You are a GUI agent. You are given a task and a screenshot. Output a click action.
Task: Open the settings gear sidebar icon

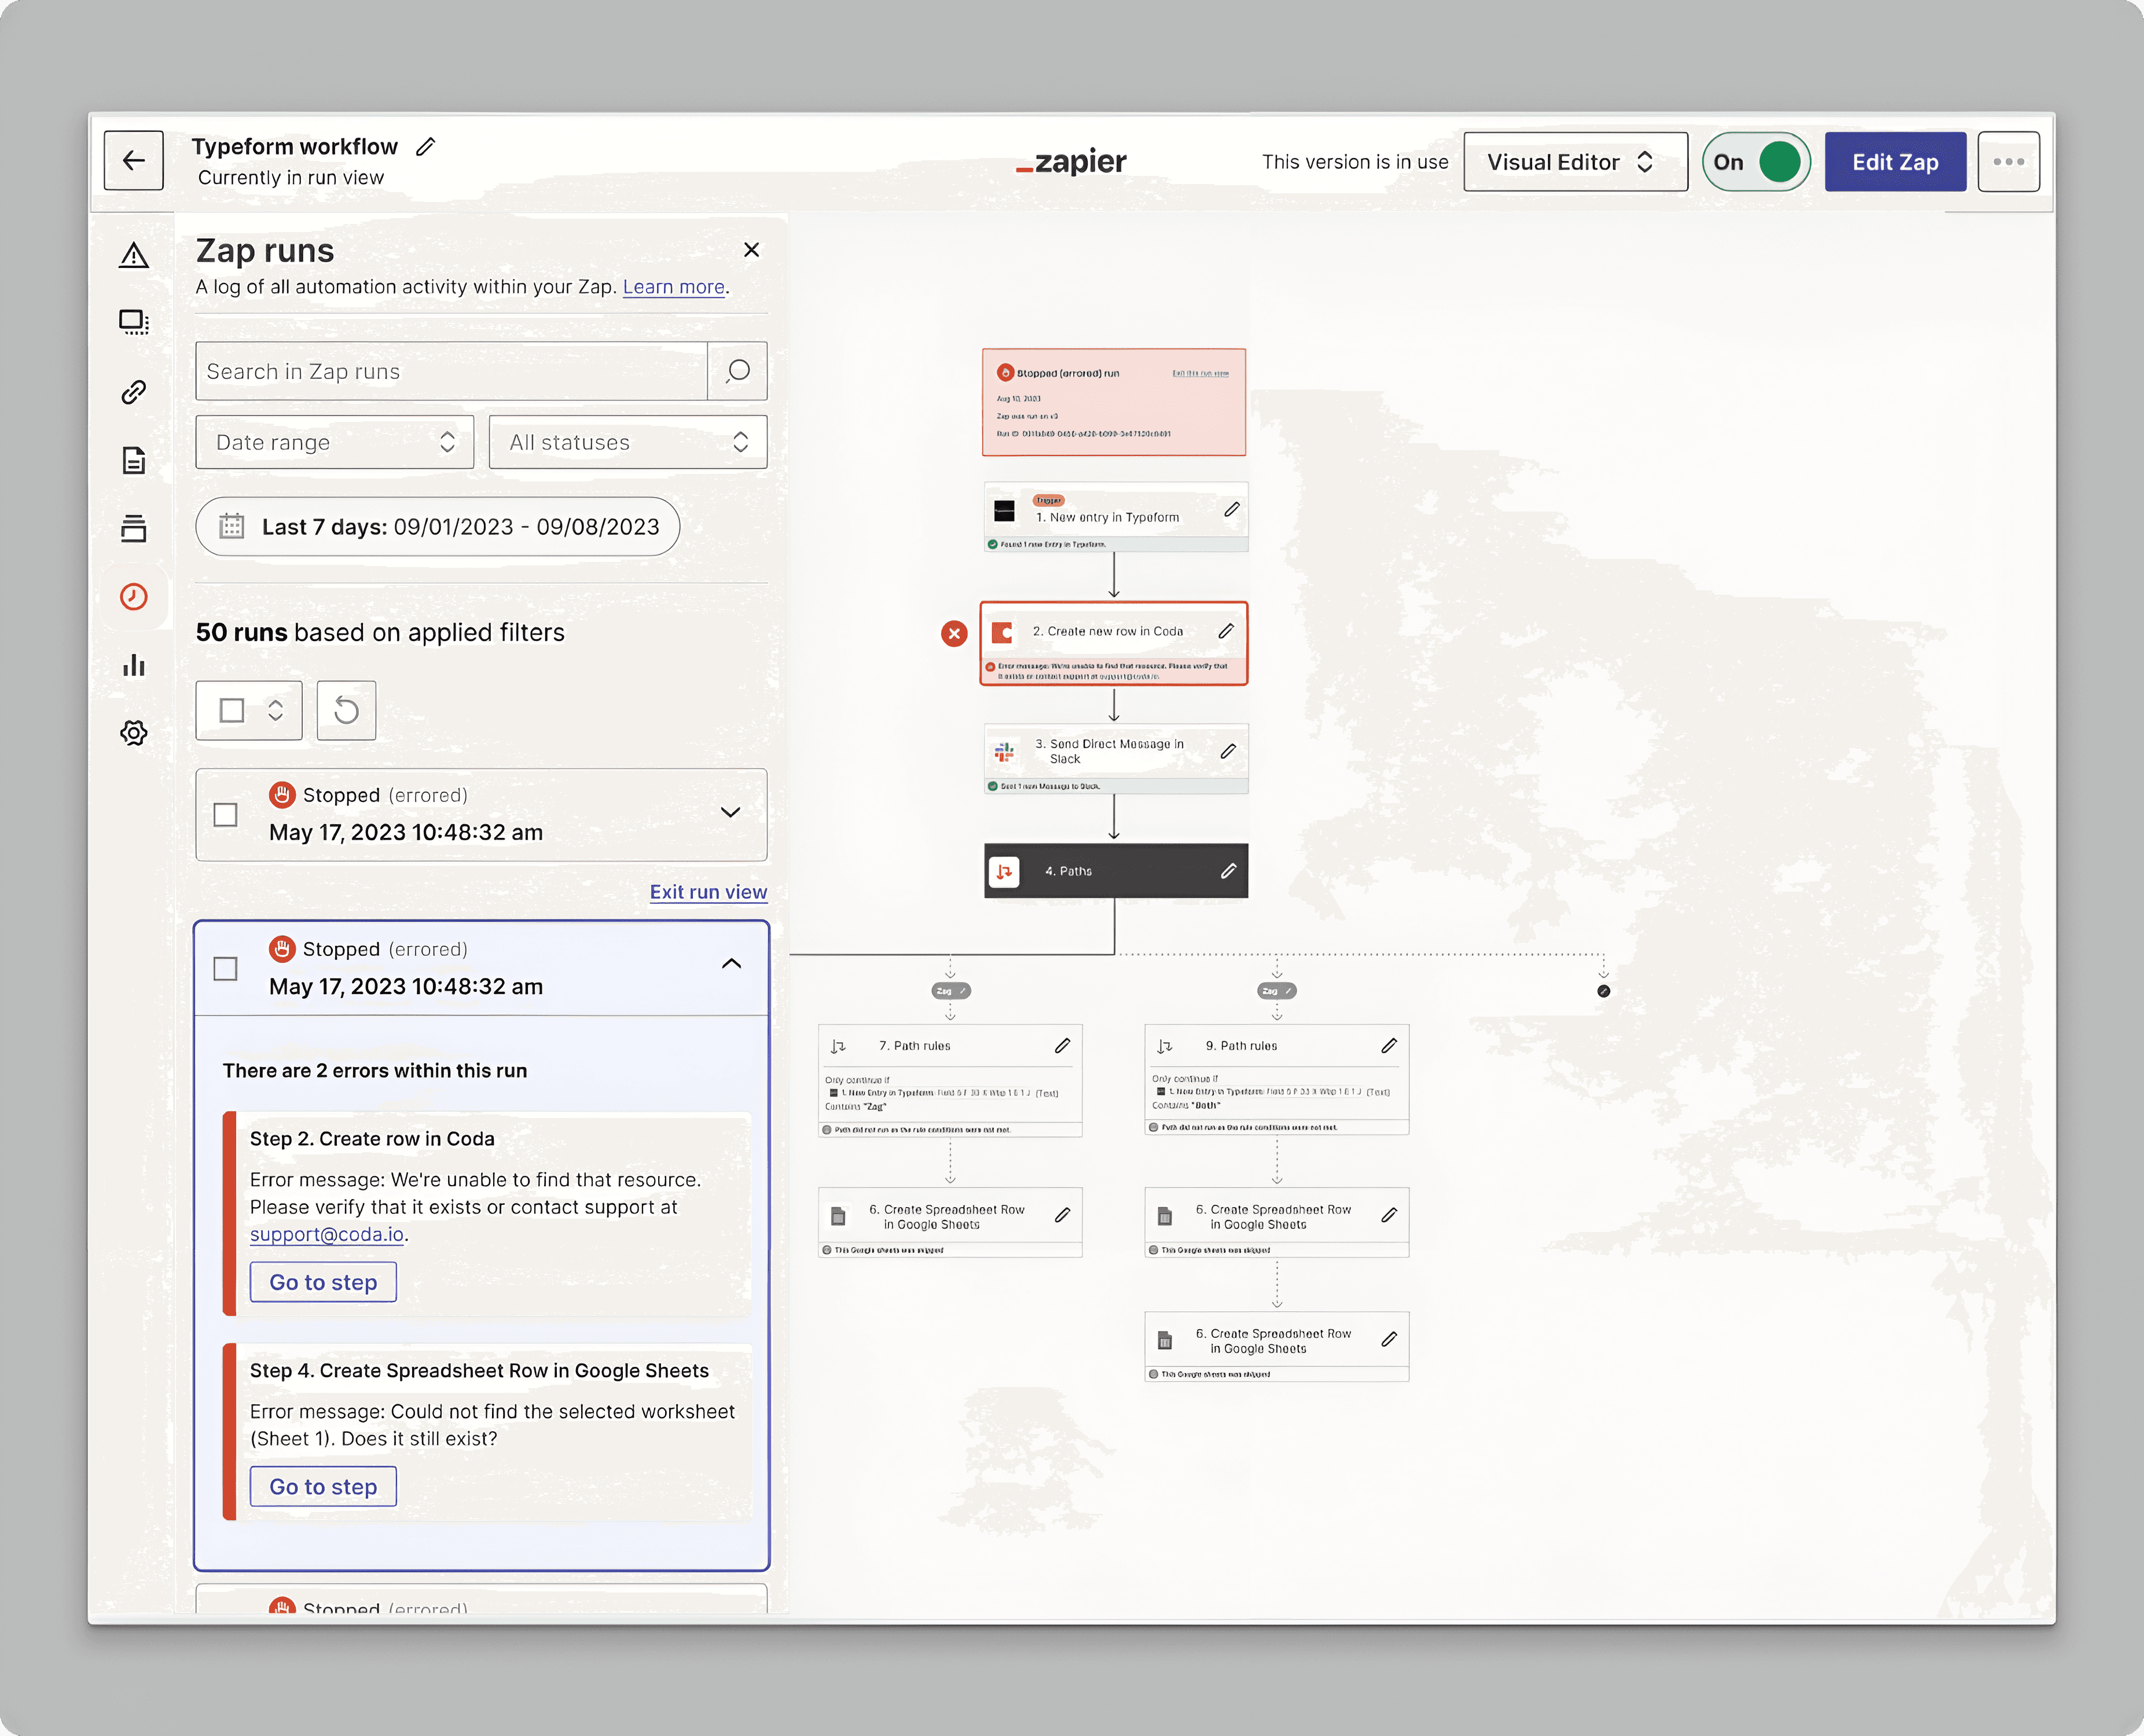[x=134, y=733]
